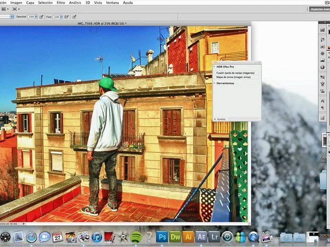
Task: Collapse the HDR Efex Pro section
Action: [214, 67]
